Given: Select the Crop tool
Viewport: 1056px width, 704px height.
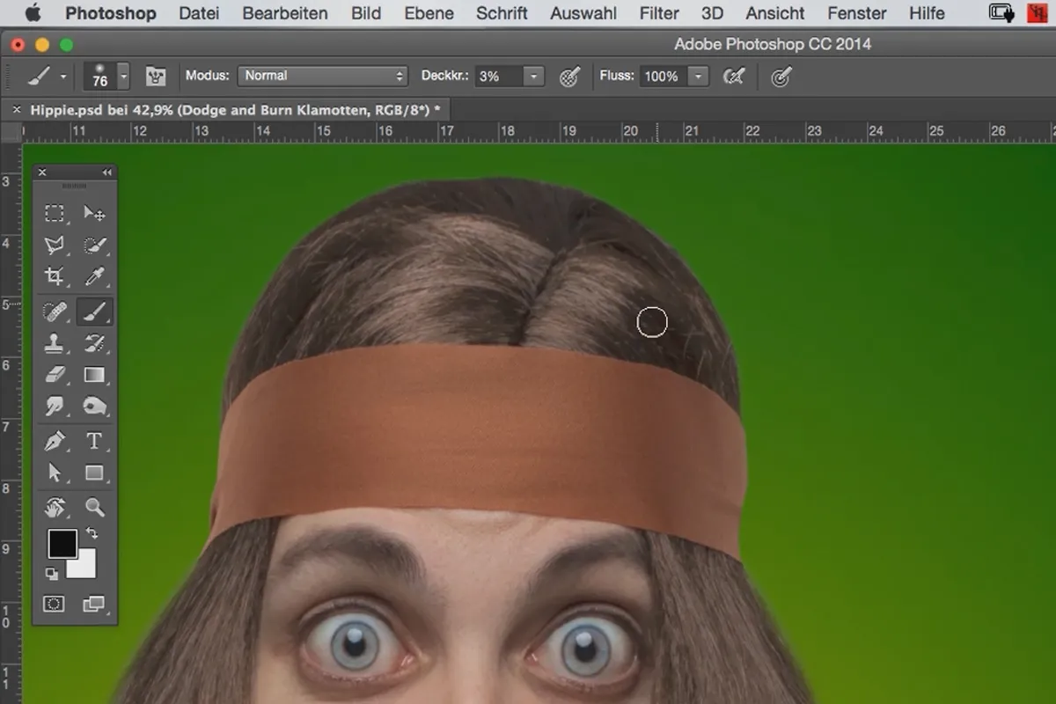Looking at the screenshot, I should coord(55,277).
